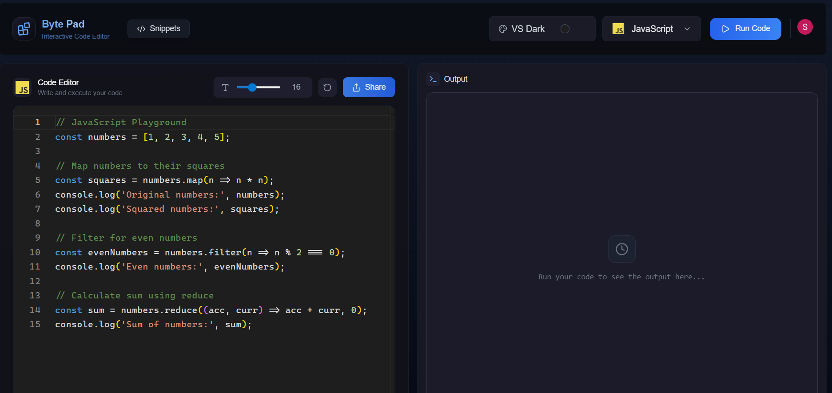Click the Byte Pad title text
This screenshot has height=393, width=832.
[x=63, y=24]
